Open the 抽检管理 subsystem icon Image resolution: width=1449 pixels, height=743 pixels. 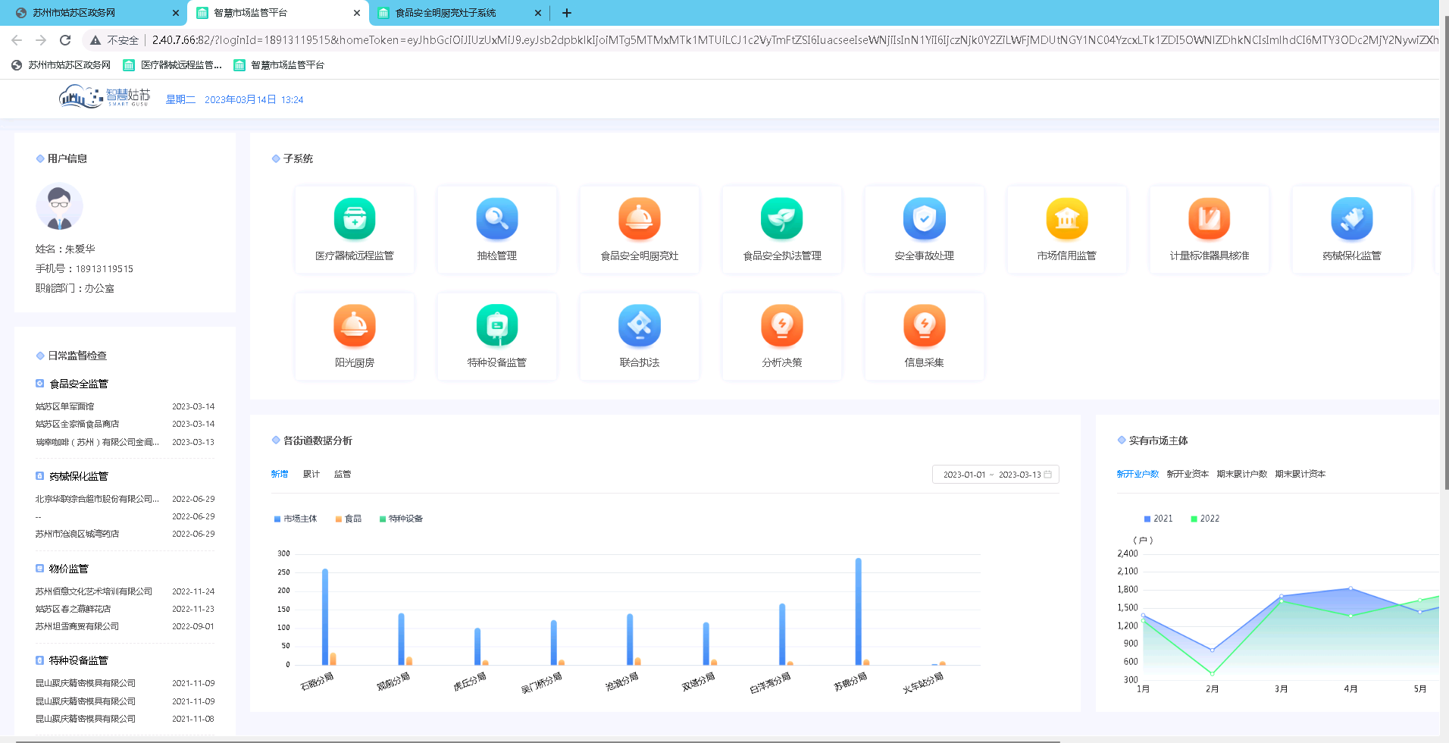tap(496, 219)
